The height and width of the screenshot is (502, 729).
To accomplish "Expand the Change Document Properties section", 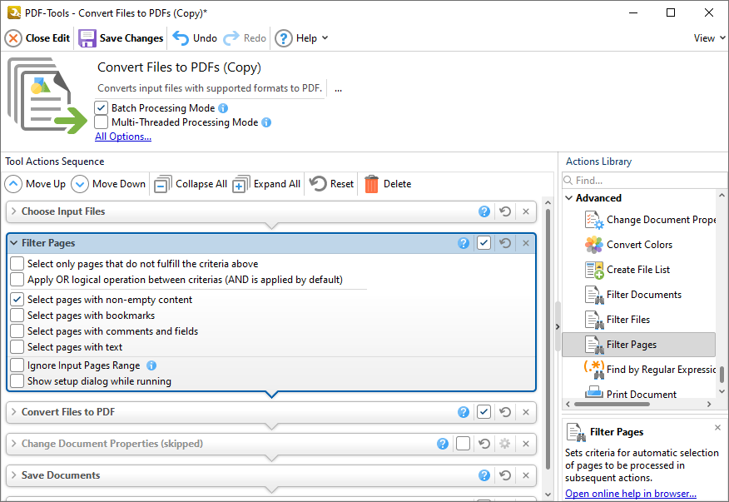I will (x=13, y=444).
